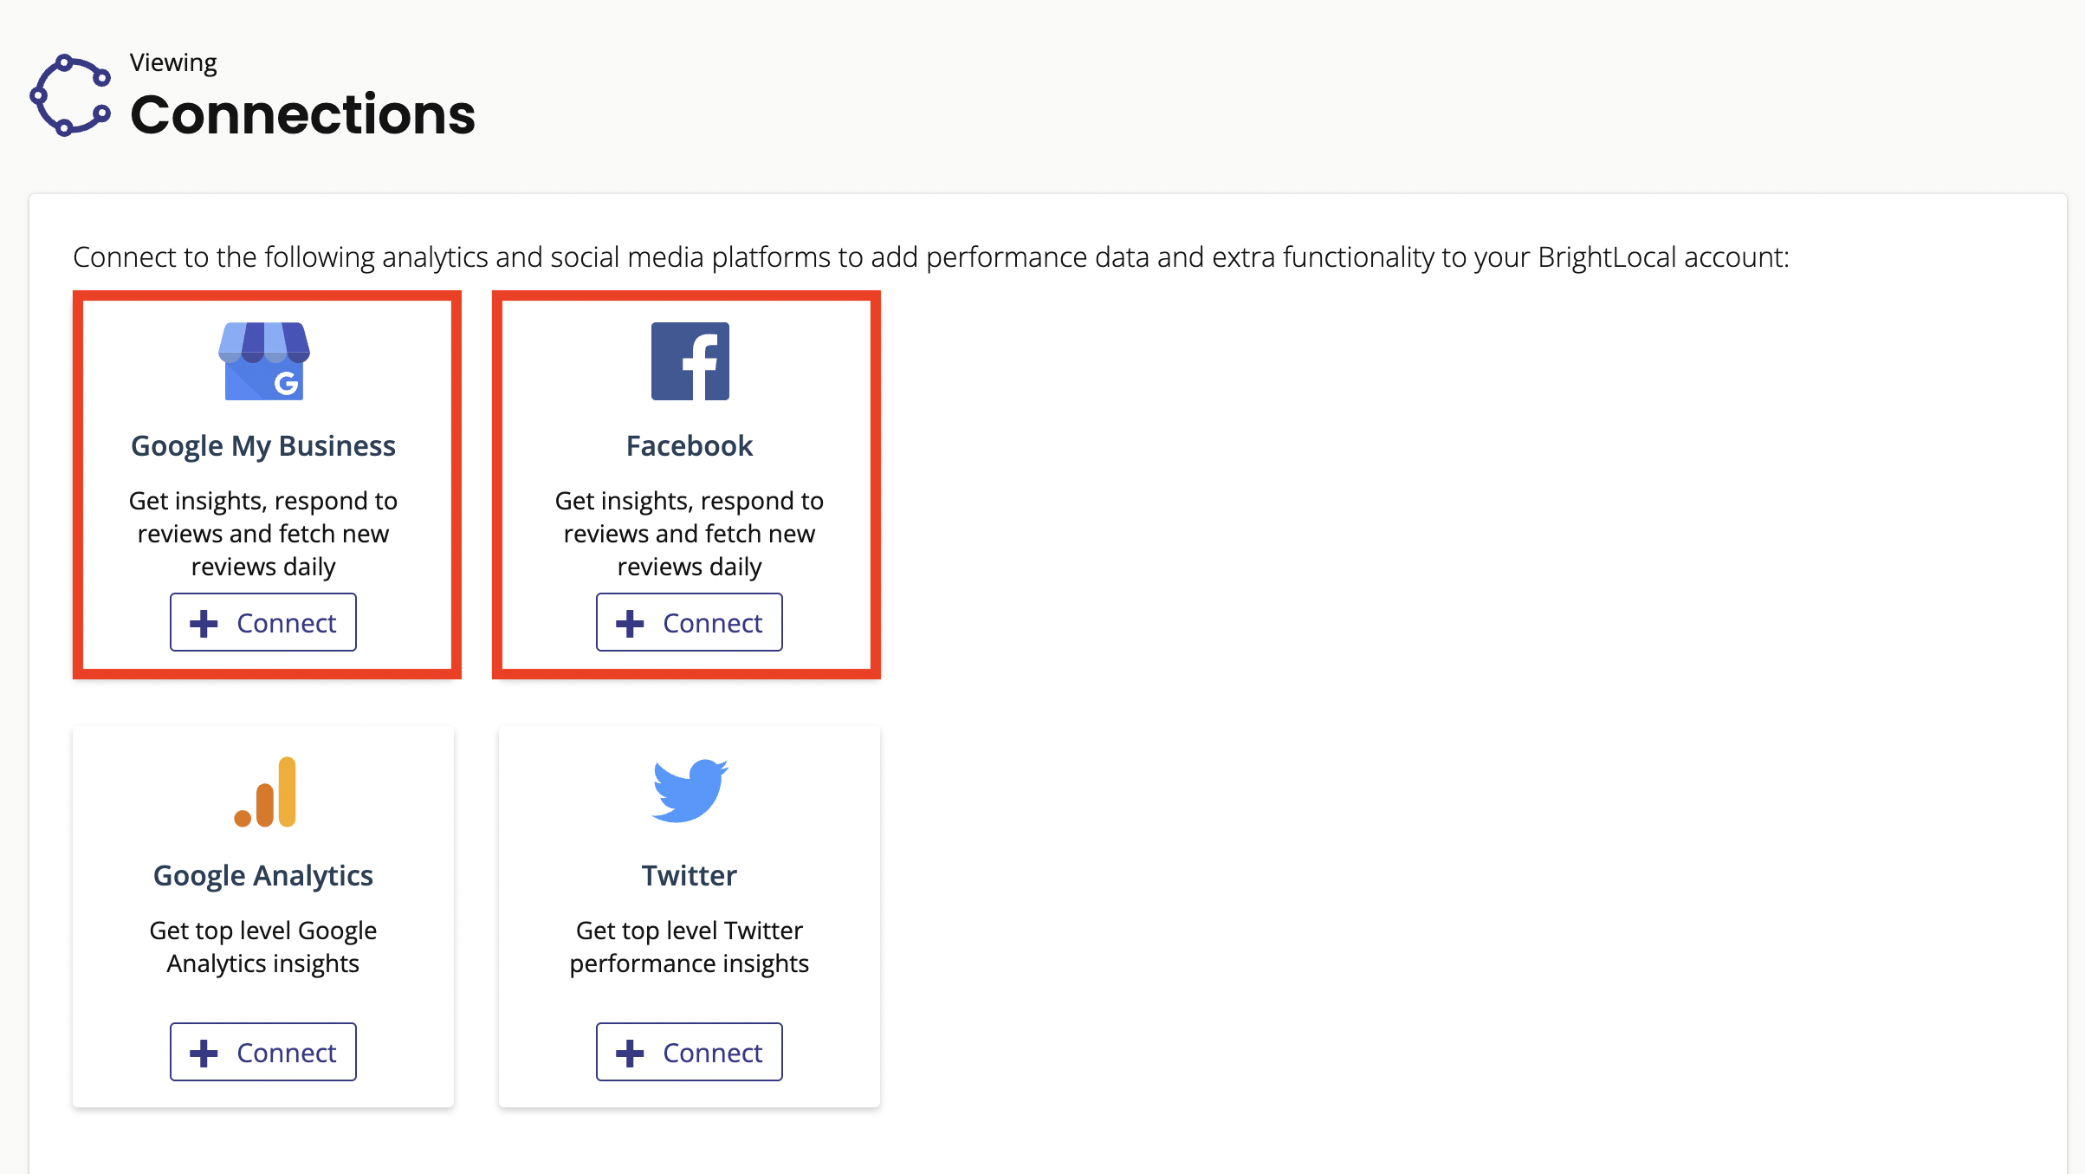The image size is (2085, 1174).
Task: Select the Google Analytics card title
Action: coord(263,876)
